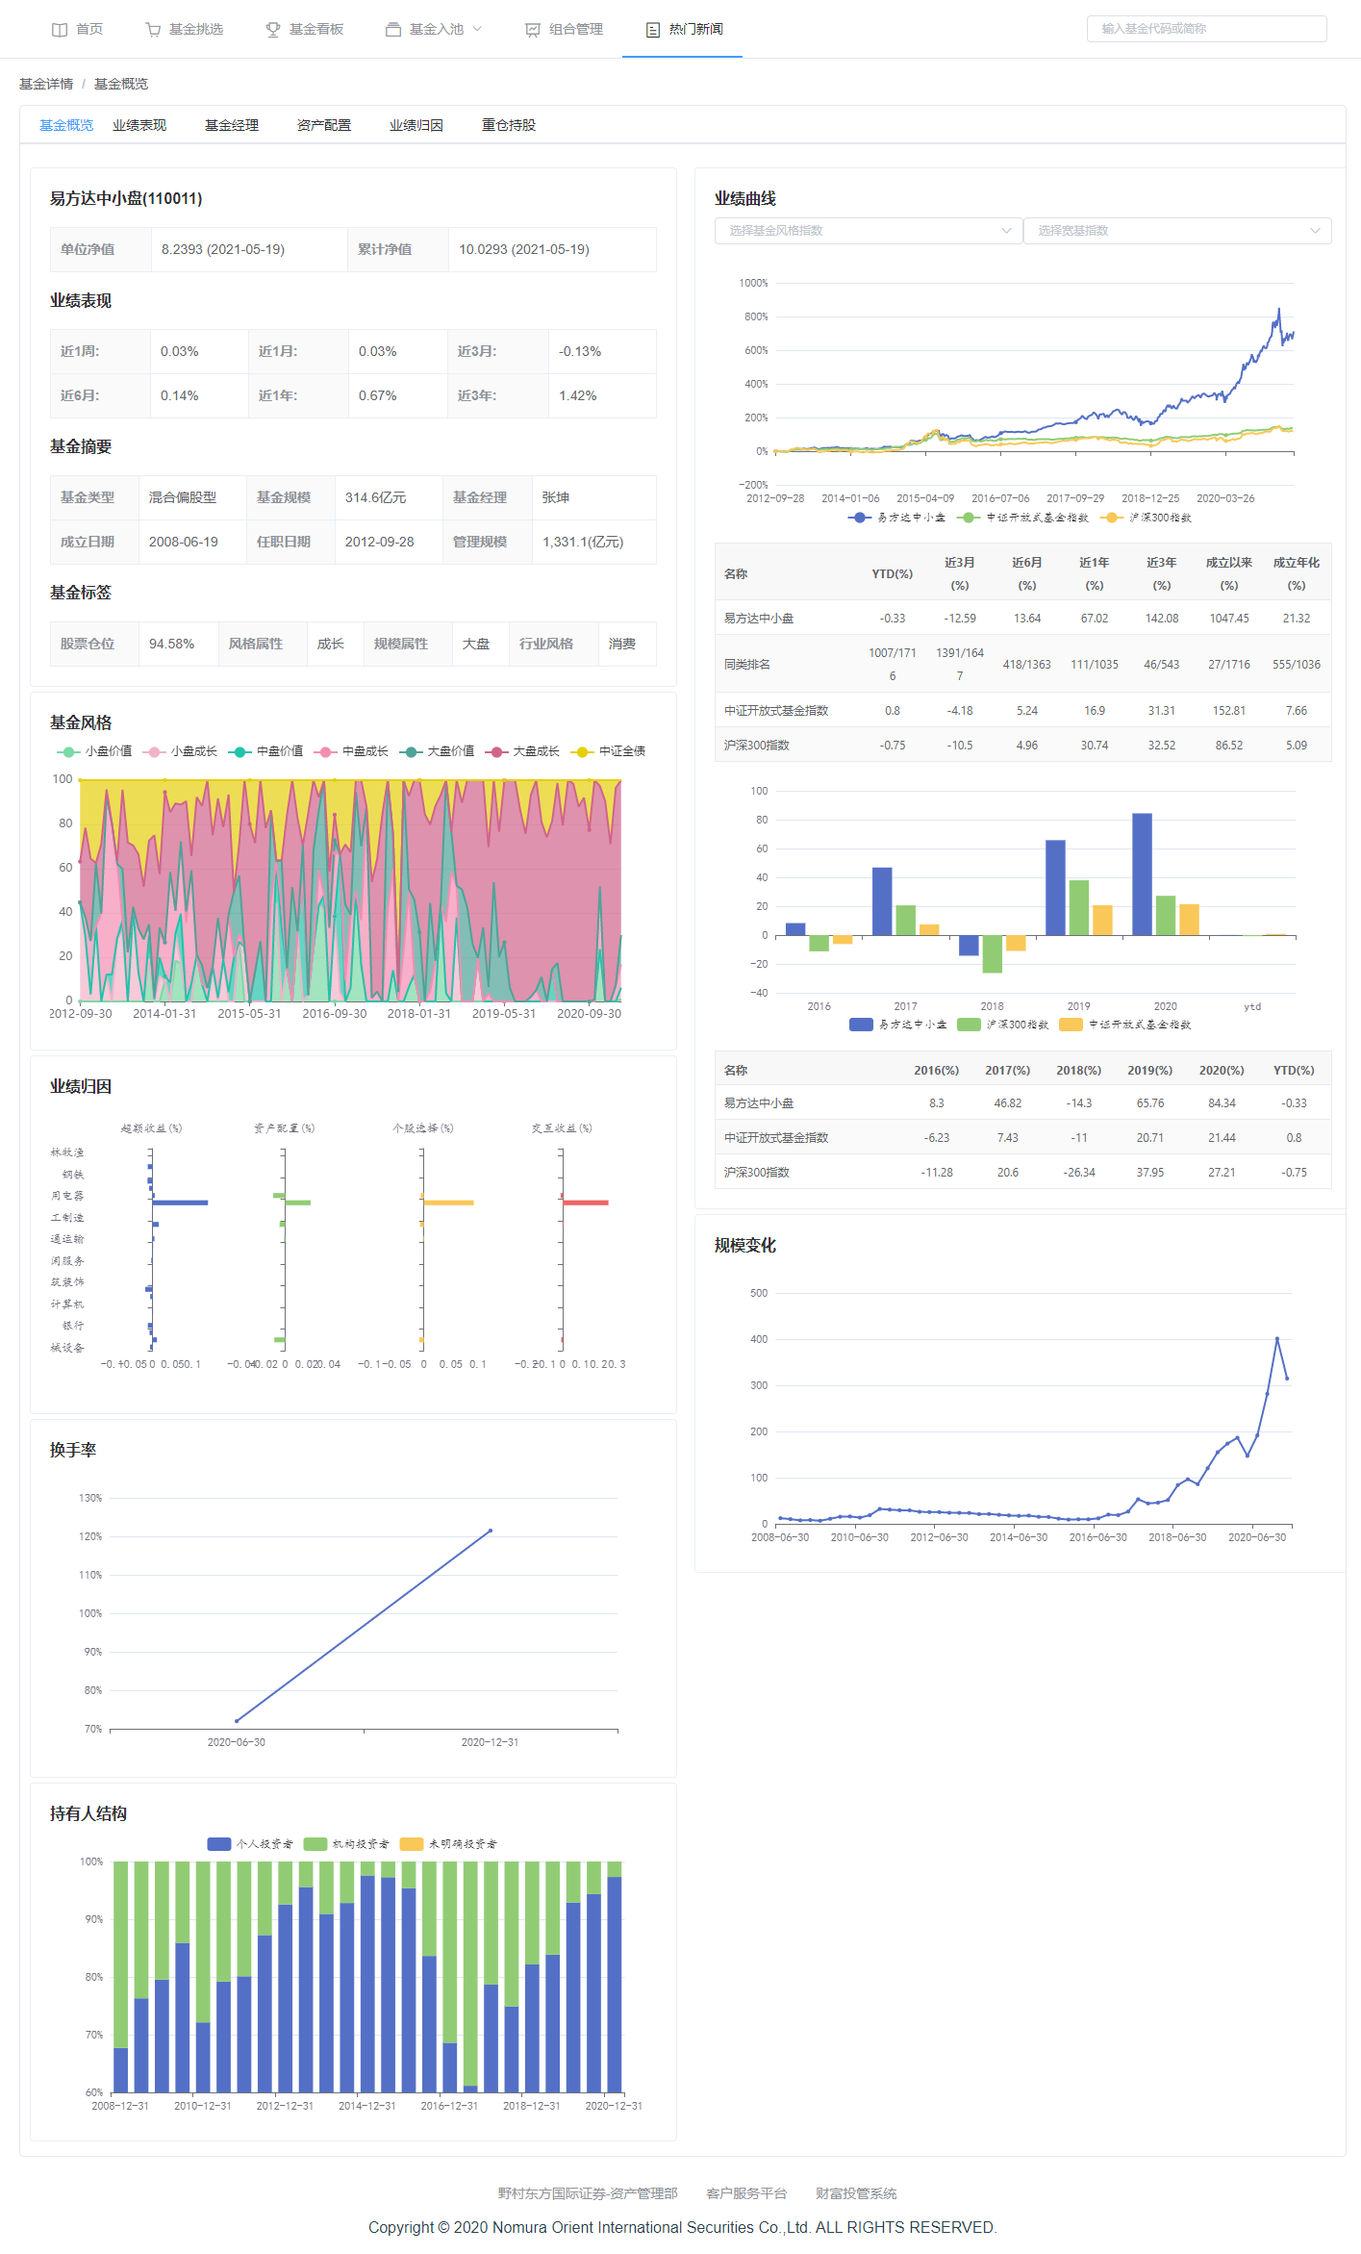Click the 管理规模 value 1,331.1(亿元)
This screenshot has height=2254, width=1361.
coord(583,542)
